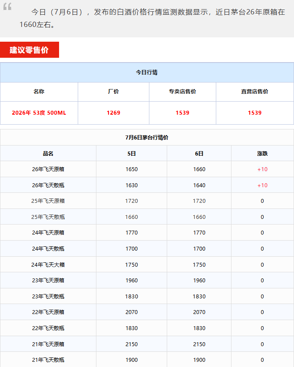Click the 1539 value under 专卖店售价
This screenshot has width=294, height=367.
pyautogui.click(x=182, y=113)
